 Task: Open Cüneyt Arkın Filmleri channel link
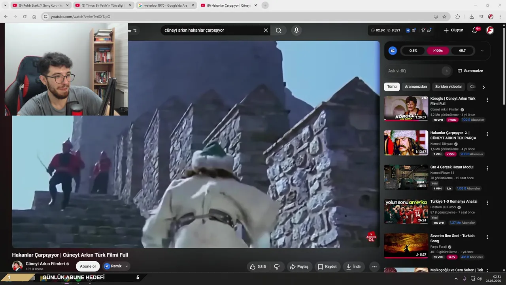(45, 264)
